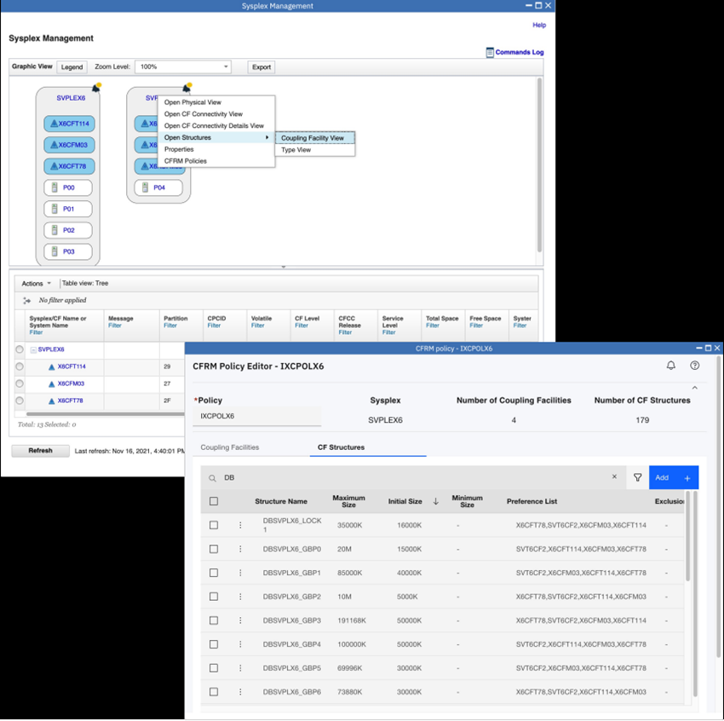
Task: Open row menu for DBSVPLX6_GBP2
Action: click(240, 597)
